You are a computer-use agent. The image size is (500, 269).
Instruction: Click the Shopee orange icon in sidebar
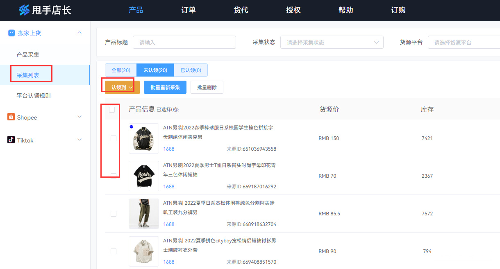[11, 117]
